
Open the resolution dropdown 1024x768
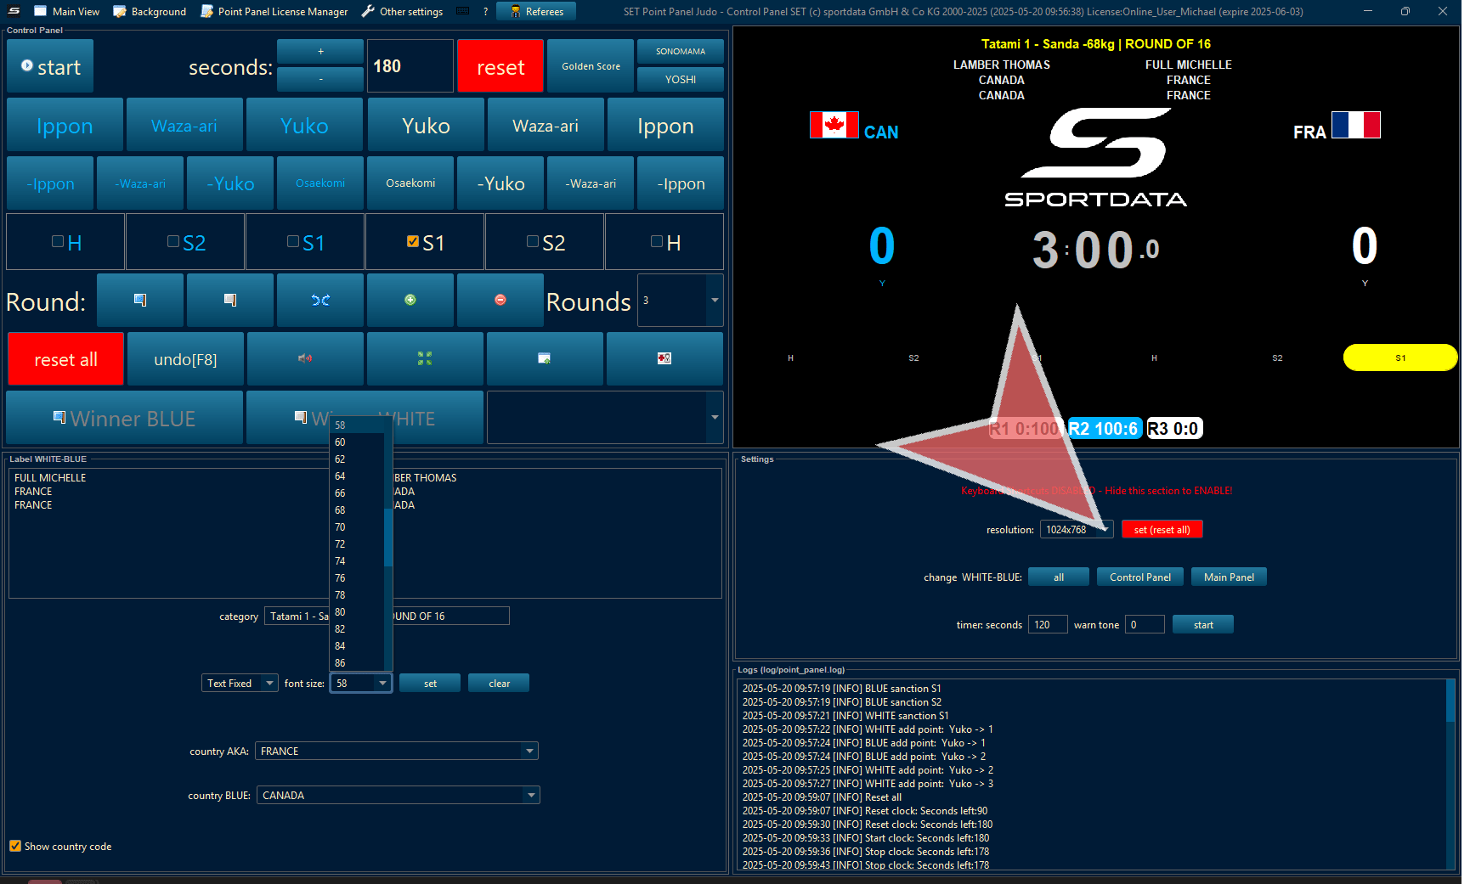point(1105,529)
